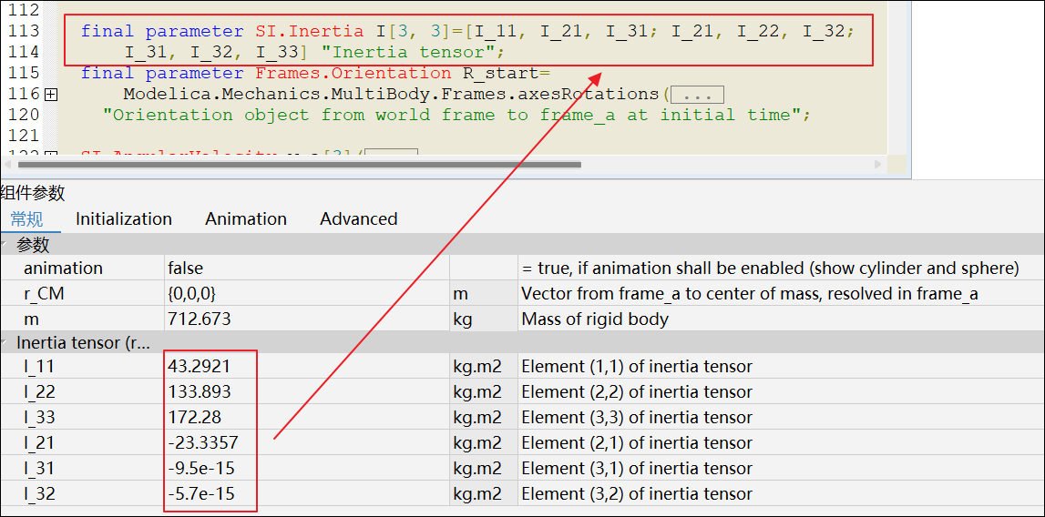Expand the collapsed axesRotations arguments ellipsis box
This screenshot has width=1045, height=517.
pos(697,95)
